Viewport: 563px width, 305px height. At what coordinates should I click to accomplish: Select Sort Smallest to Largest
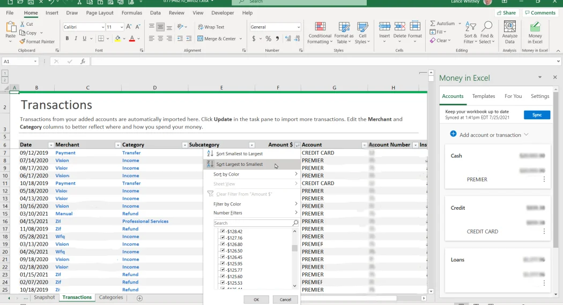[251, 154]
